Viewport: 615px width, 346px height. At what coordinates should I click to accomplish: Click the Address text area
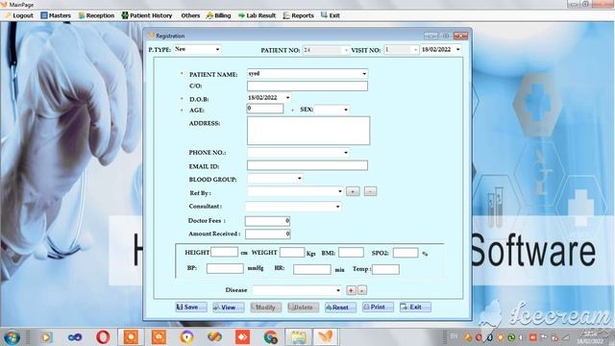point(308,131)
